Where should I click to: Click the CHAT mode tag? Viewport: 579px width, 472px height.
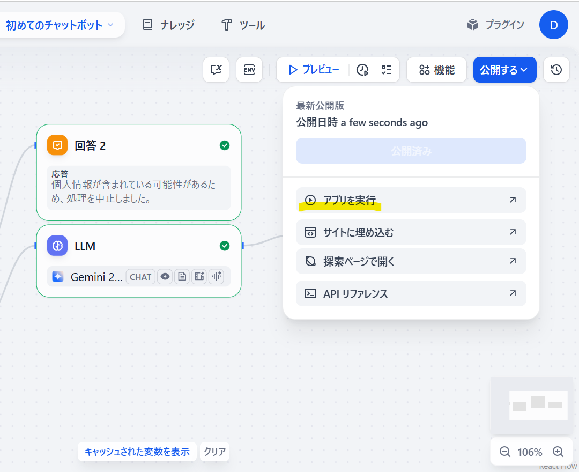(140, 277)
